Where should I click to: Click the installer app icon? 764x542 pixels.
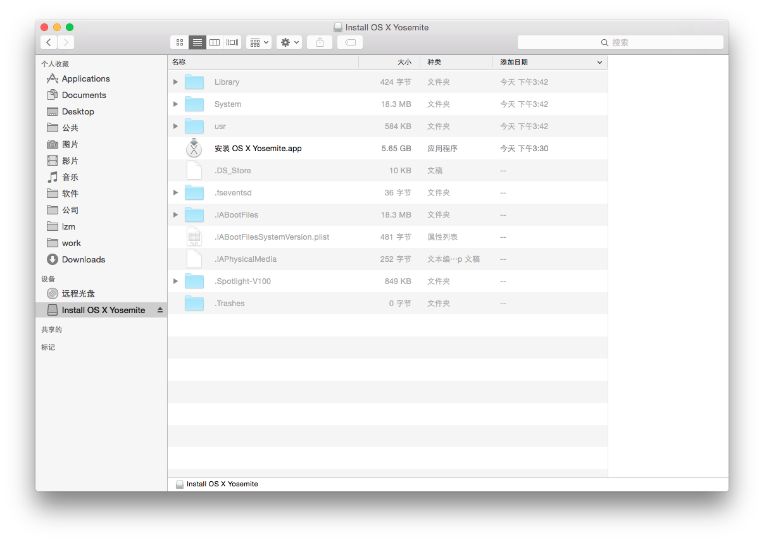coord(194,148)
